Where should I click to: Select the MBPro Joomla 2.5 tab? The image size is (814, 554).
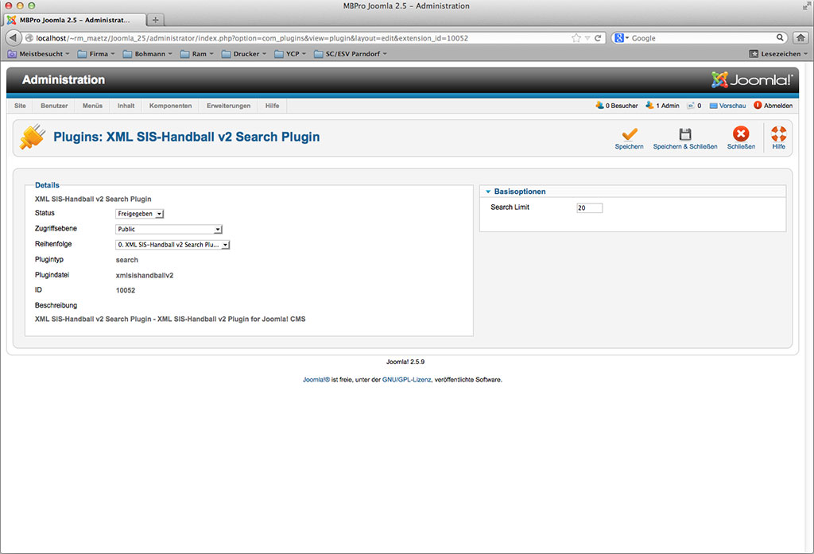click(75, 20)
